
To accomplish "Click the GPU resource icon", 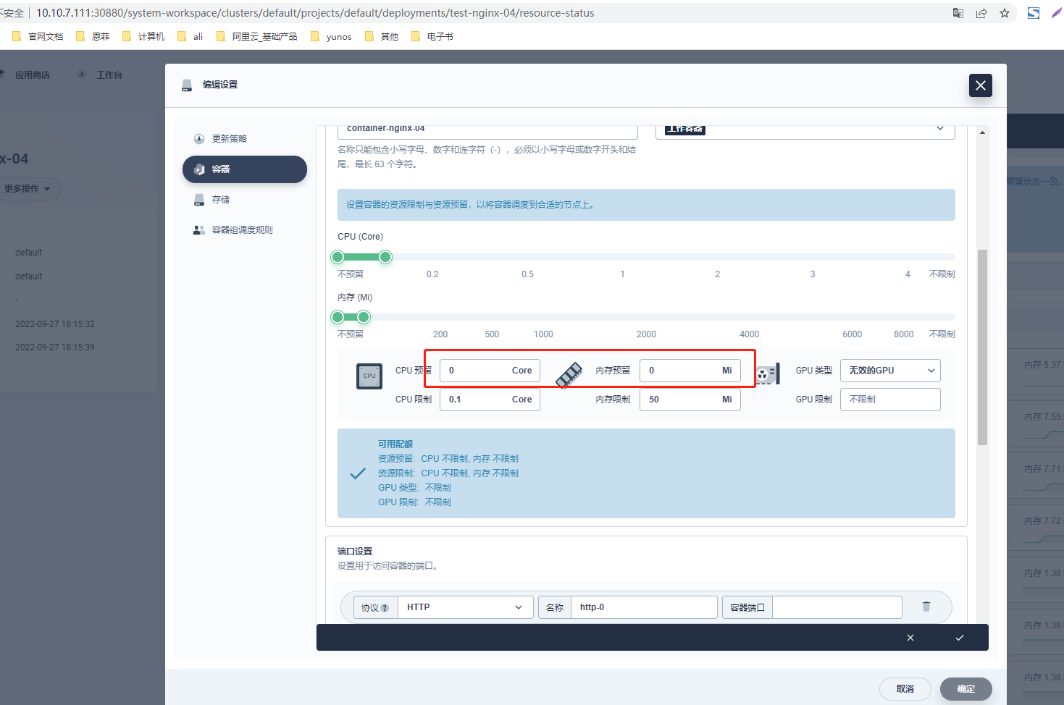I will click(x=768, y=374).
